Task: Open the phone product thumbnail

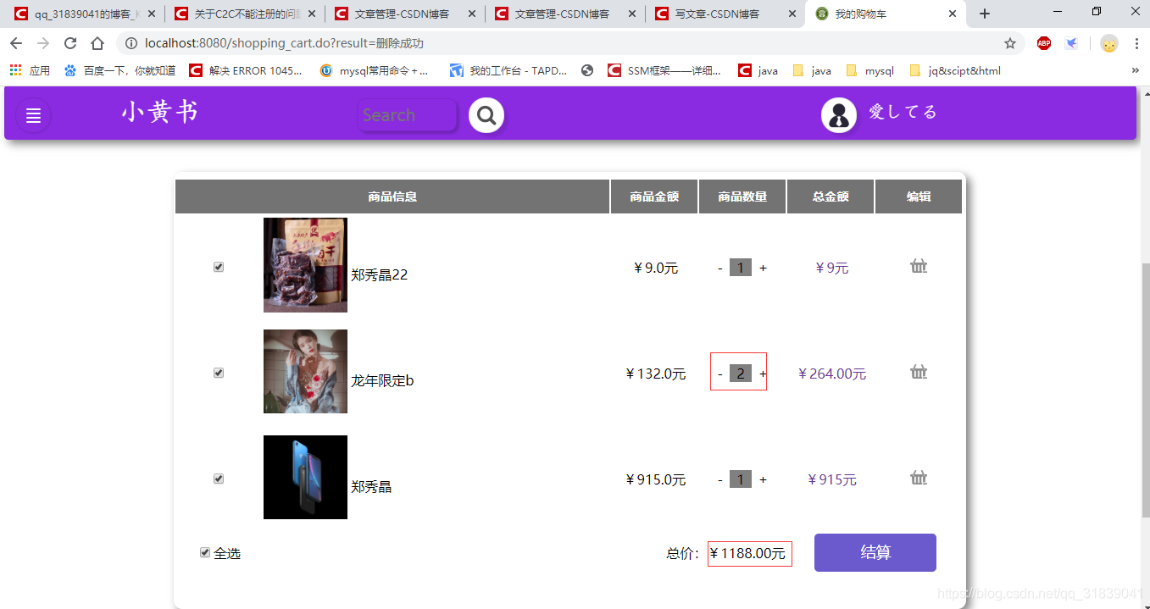Action: pyautogui.click(x=305, y=477)
